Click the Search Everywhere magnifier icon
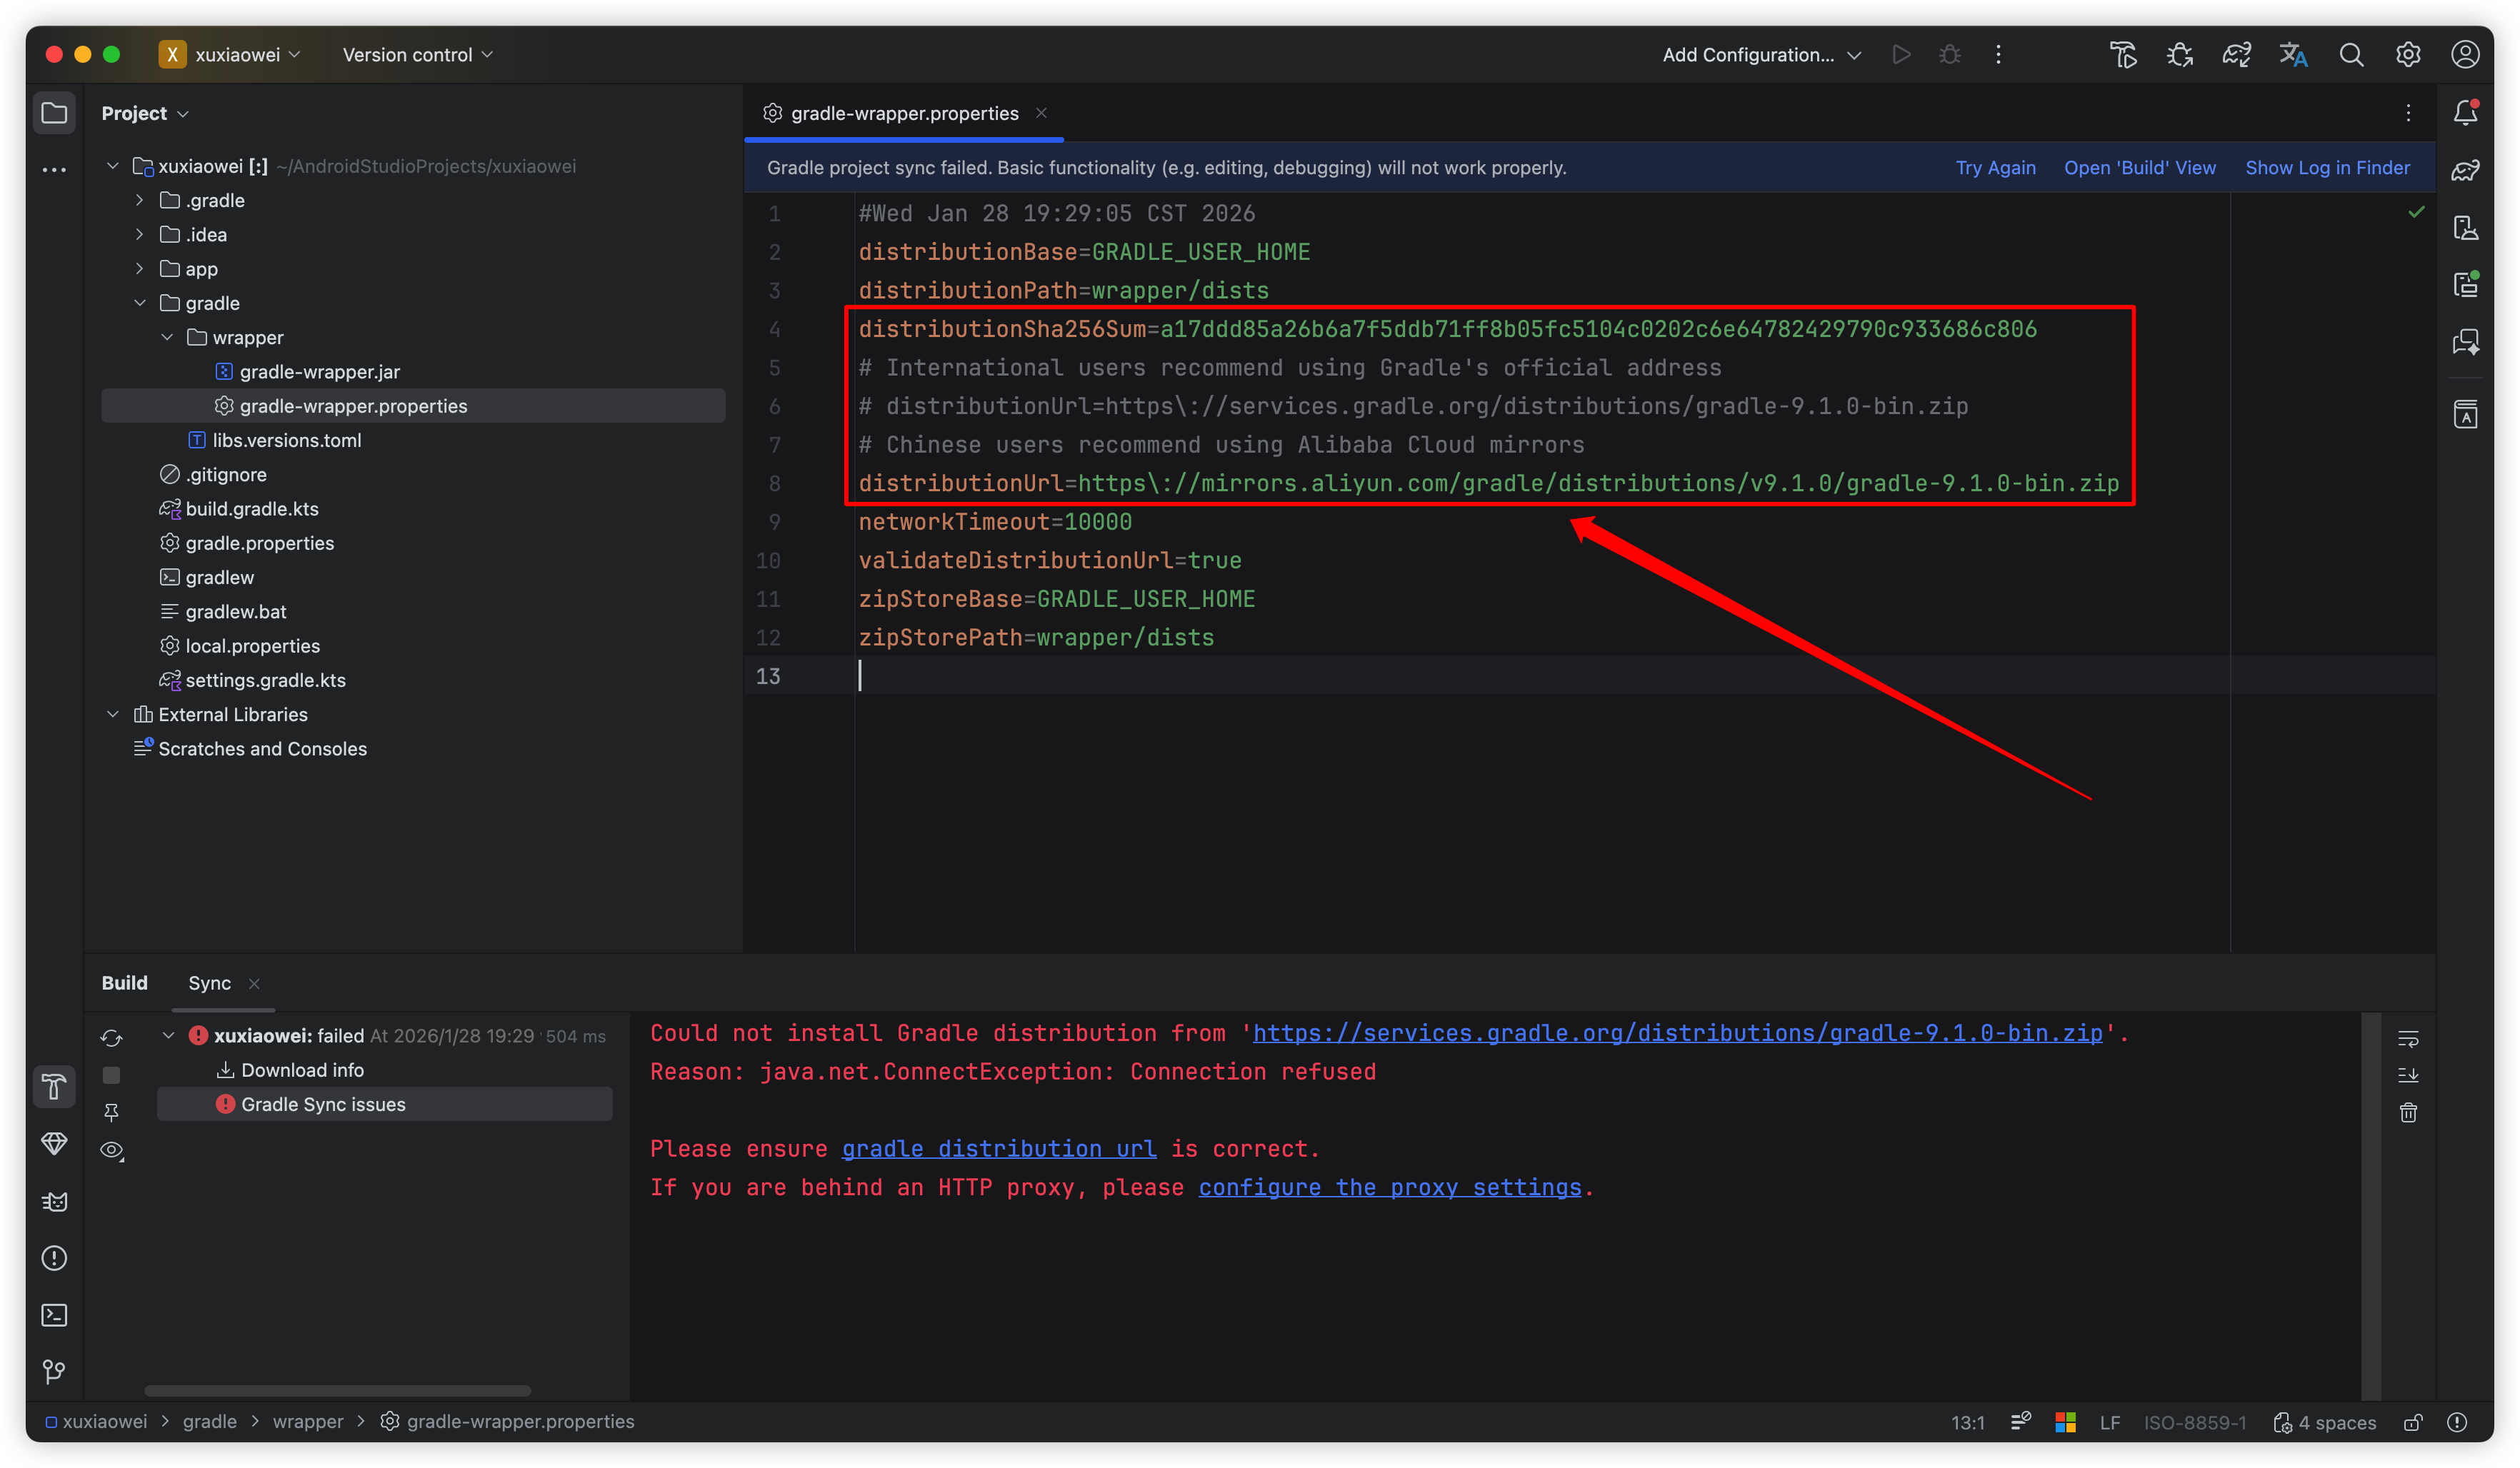The height and width of the screenshot is (1468, 2520). [x=2351, y=55]
